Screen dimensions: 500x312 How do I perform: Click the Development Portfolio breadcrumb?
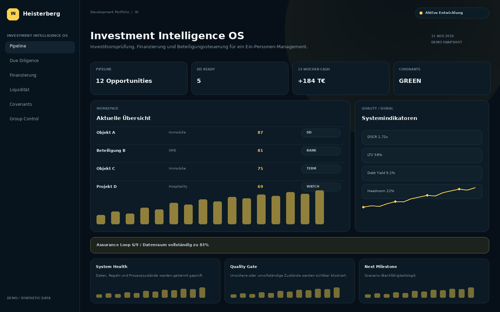[x=110, y=12]
